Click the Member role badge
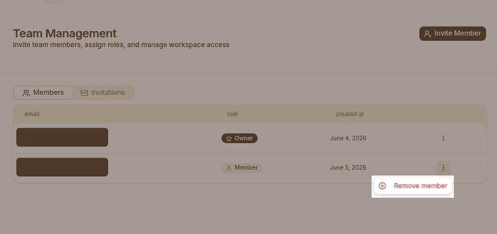This screenshot has height=234, width=497. tap(242, 168)
